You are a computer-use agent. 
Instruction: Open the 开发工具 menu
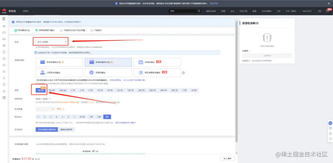(243, 11)
